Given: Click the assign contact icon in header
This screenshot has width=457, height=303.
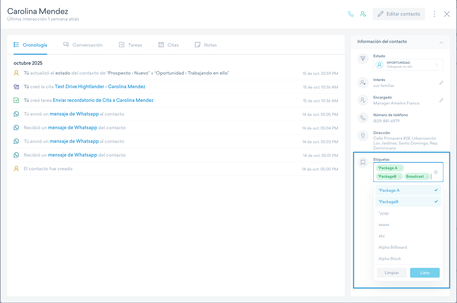Looking at the screenshot, I should pyautogui.click(x=363, y=14).
